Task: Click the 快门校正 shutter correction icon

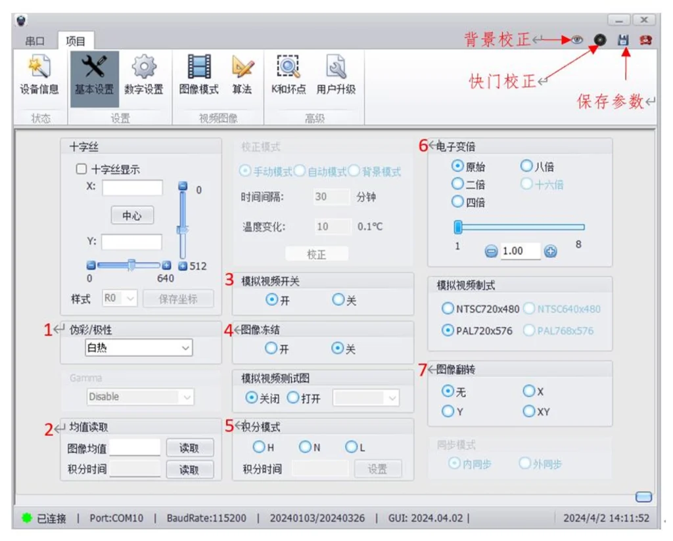Action: tap(599, 39)
